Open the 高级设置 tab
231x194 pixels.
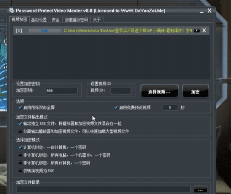click(x=39, y=20)
